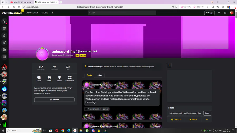Open the browser extensions puzzle icon
The image size is (237, 133).
tap(213, 7)
